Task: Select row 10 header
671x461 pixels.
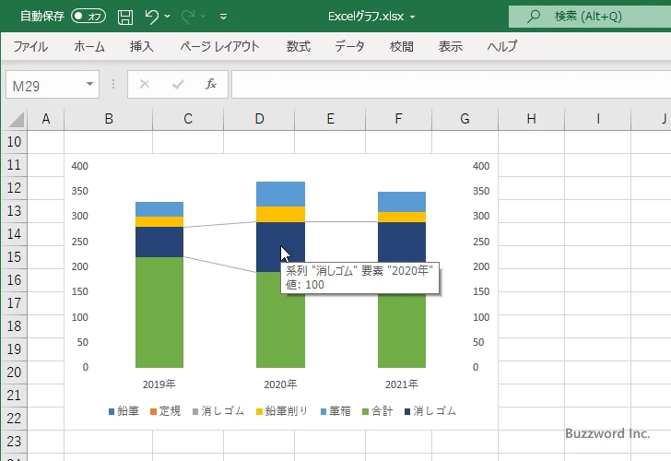Action: click(x=14, y=142)
